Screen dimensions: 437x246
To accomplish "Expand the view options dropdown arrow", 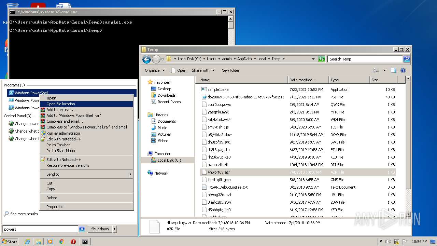I will point(384,70).
